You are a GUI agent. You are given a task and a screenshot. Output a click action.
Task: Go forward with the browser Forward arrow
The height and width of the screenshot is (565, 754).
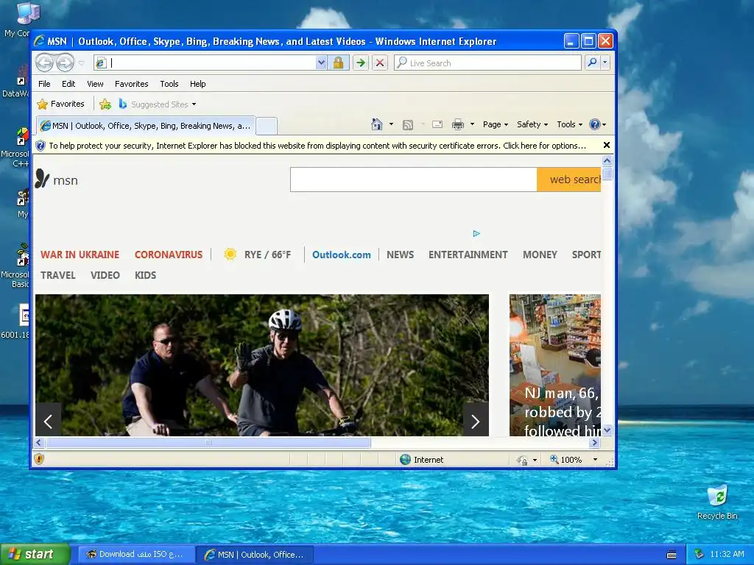(65, 63)
